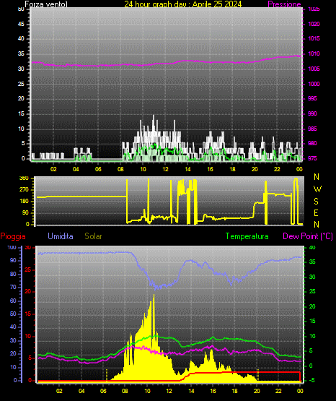Click the 08 hour marker under bottom chart
The image size is (336, 401).
[125, 391]
